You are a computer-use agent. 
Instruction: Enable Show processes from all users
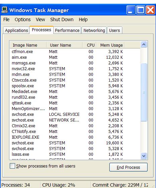(12, 166)
